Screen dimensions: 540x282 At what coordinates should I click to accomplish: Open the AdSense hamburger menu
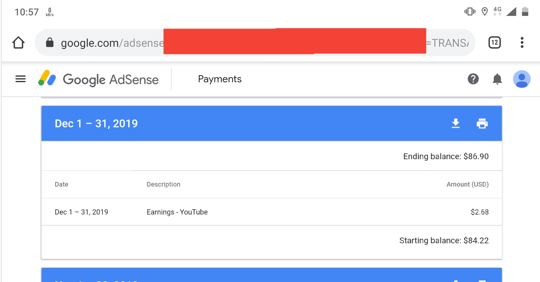tap(20, 79)
